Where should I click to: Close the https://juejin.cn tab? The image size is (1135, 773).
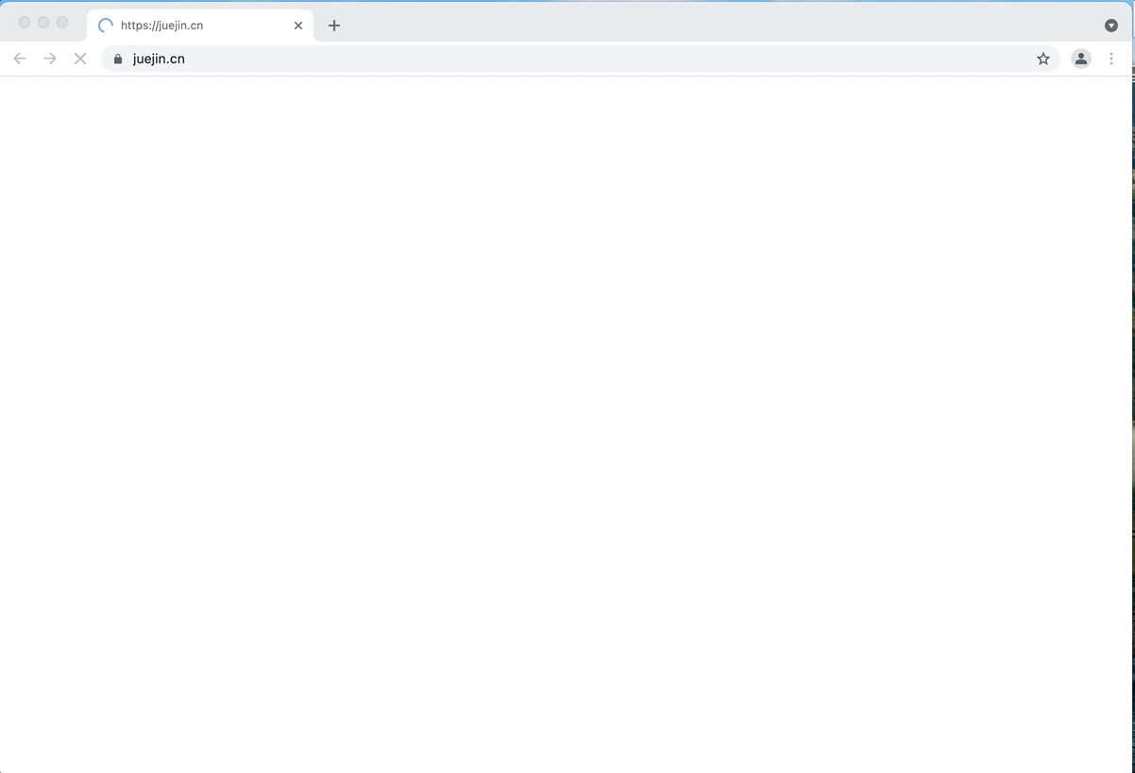pyautogui.click(x=297, y=26)
